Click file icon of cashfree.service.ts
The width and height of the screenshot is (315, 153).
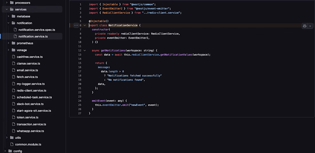click(13, 57)
